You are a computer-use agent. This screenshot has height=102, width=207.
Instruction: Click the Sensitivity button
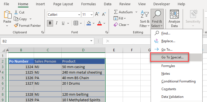(x=193, y=19)
